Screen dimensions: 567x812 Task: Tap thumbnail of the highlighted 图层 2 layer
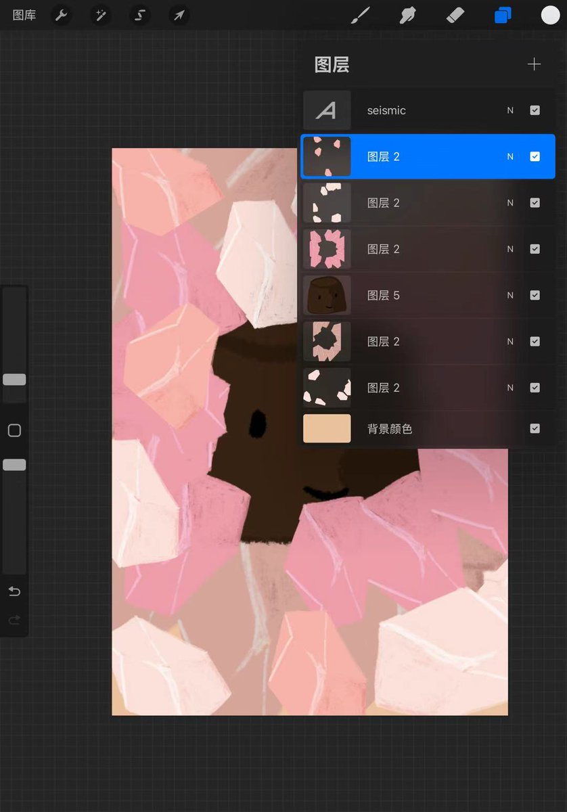pos(327,156)
